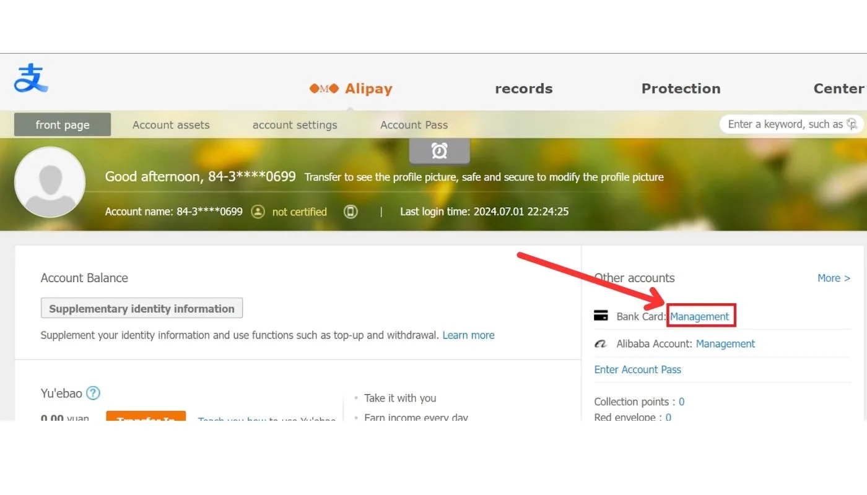Click the Yu'ebao help question mark icon
This screenshot has width=867, height=495.
pyautogui.click(x=93, y=393)
